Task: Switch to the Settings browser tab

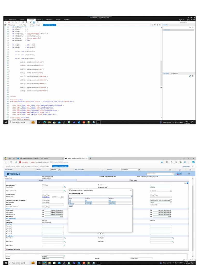Action: click(x=52, y=159)
